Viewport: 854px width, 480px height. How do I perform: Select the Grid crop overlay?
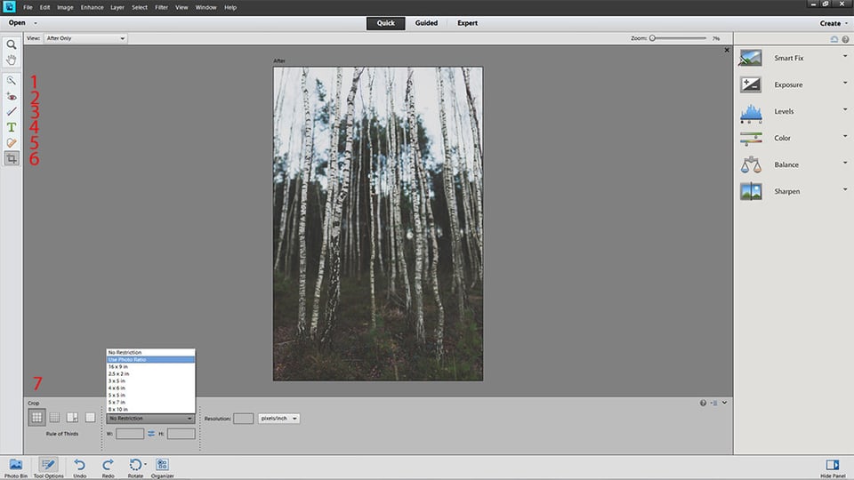54,418
